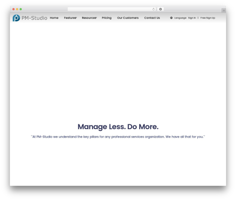Maximize the window with green button

pos(21,9)
